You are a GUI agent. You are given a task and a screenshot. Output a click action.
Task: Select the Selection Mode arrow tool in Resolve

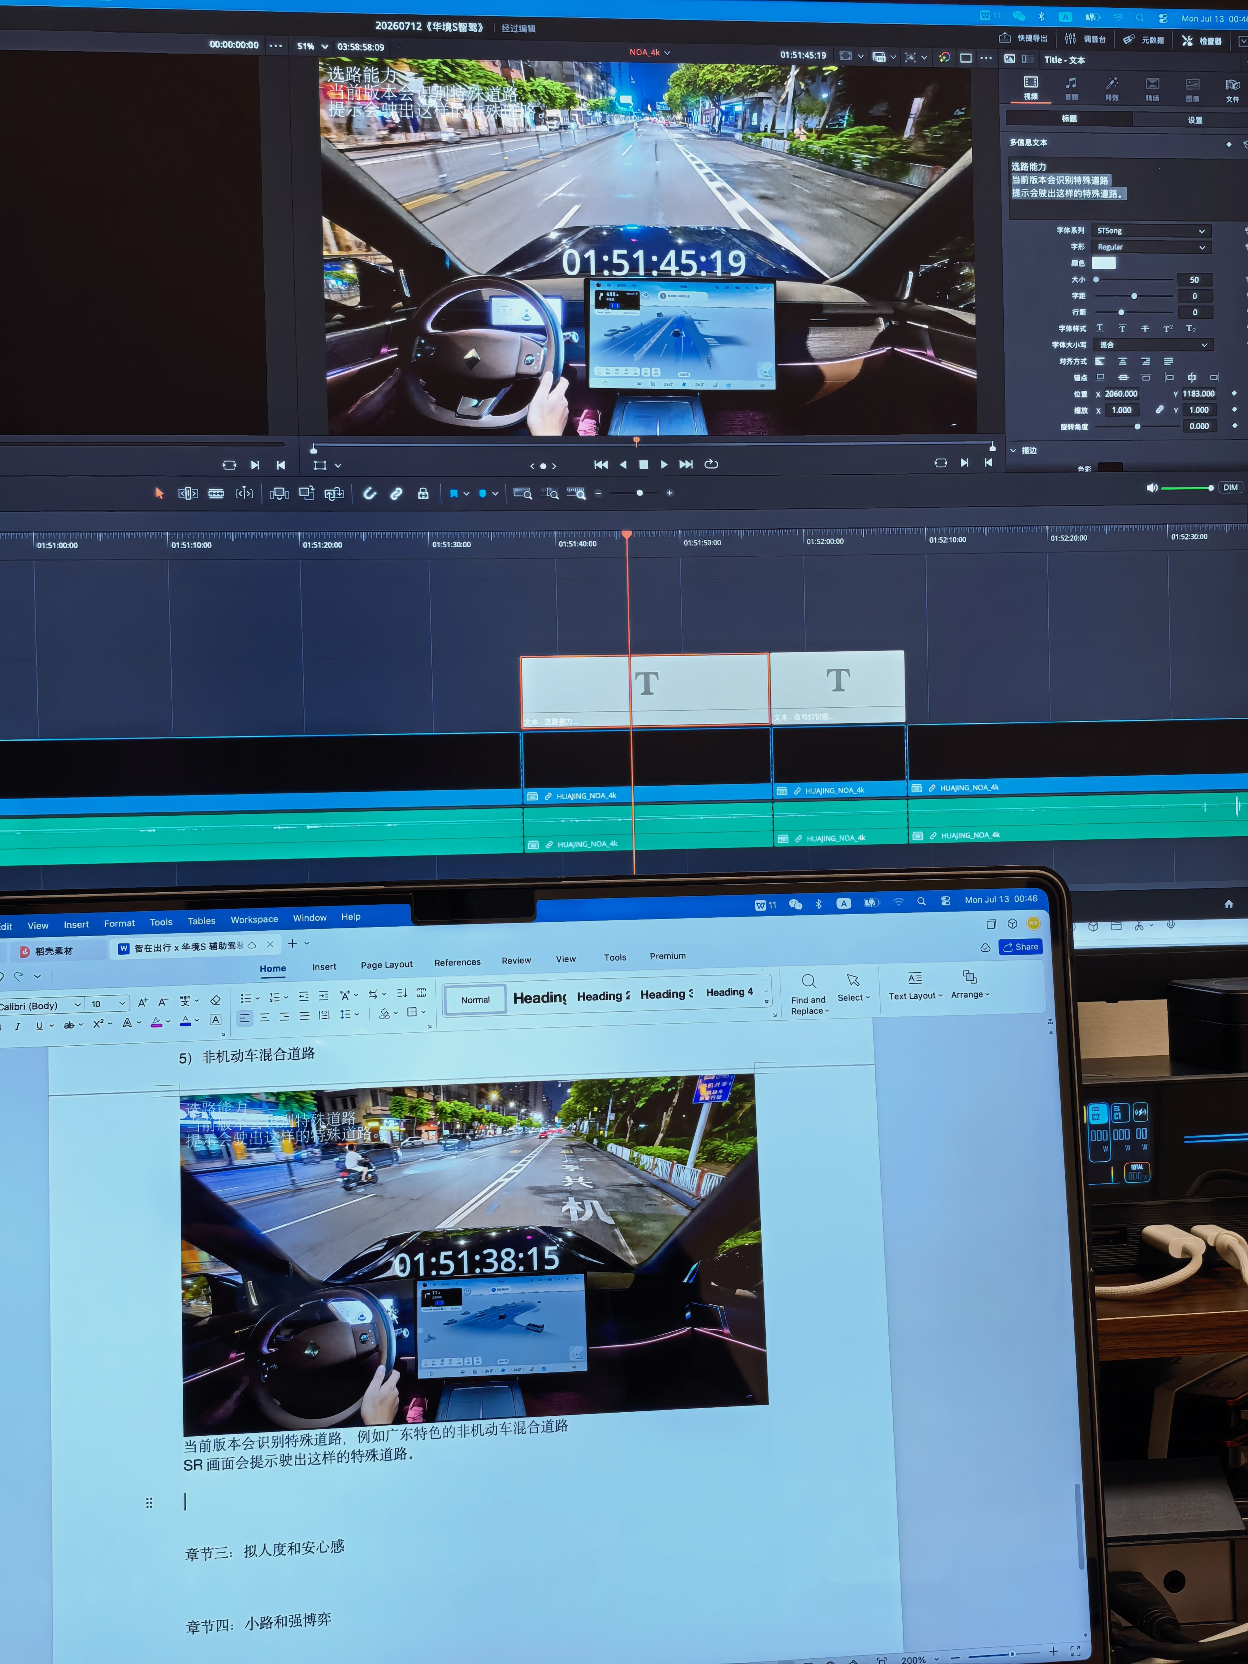tap(159, 493)
